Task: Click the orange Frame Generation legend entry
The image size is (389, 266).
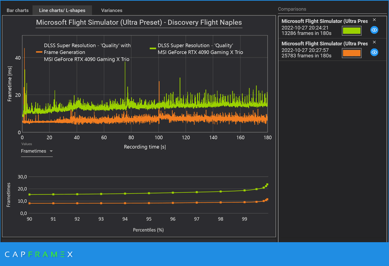Action: pos(83,53)
